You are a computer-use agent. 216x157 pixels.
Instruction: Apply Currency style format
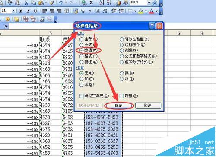[x=76, y=11]
